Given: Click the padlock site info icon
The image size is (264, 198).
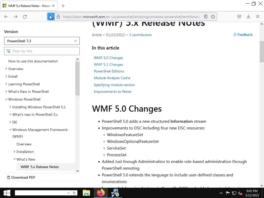Looking at the screenshot, I should click(58, 16).
